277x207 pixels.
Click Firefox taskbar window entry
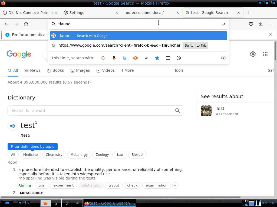point(110,203)
